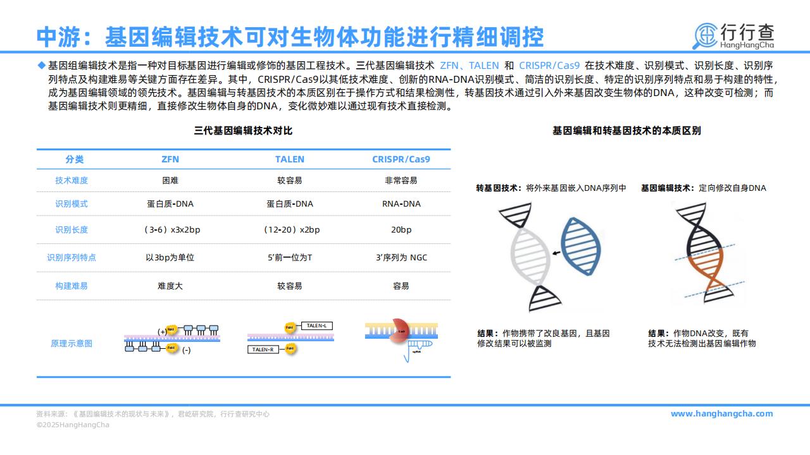Click the RNA-DNA cell
This screenshot has height=455, width=810.
tap(401, 203)
